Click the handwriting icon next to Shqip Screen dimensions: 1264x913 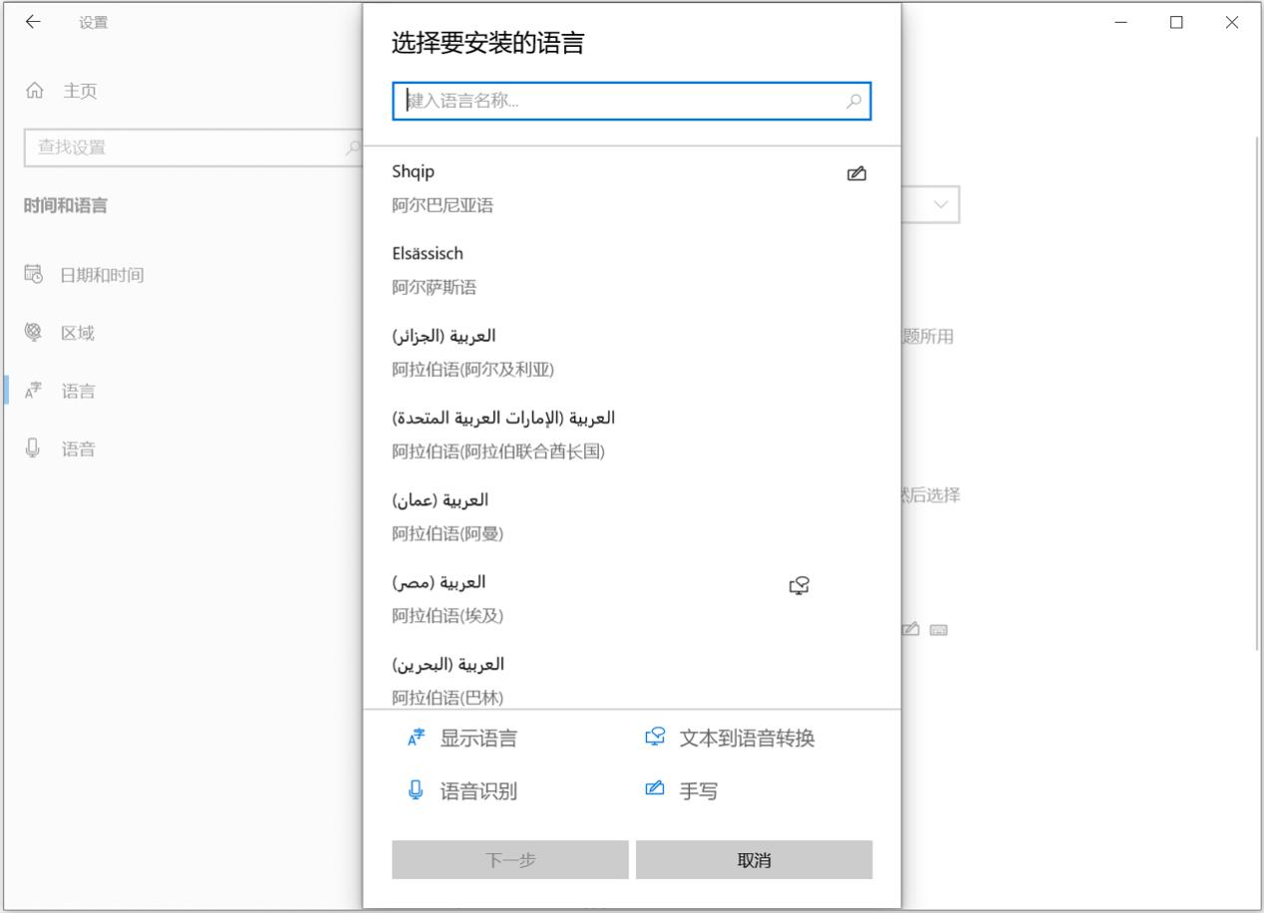point(858,171)
